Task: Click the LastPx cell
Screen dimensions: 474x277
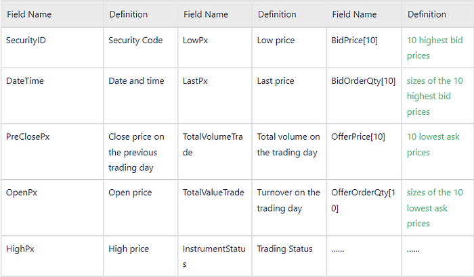Action: coord(215,96)
